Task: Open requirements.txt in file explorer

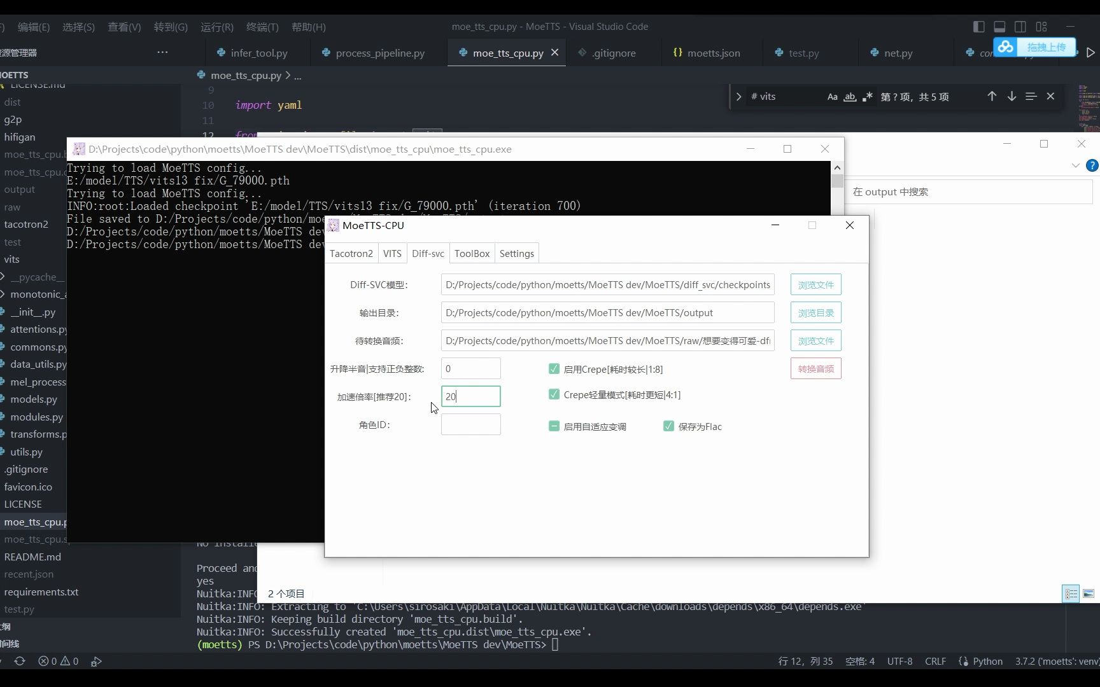Action: coord(41,592)
